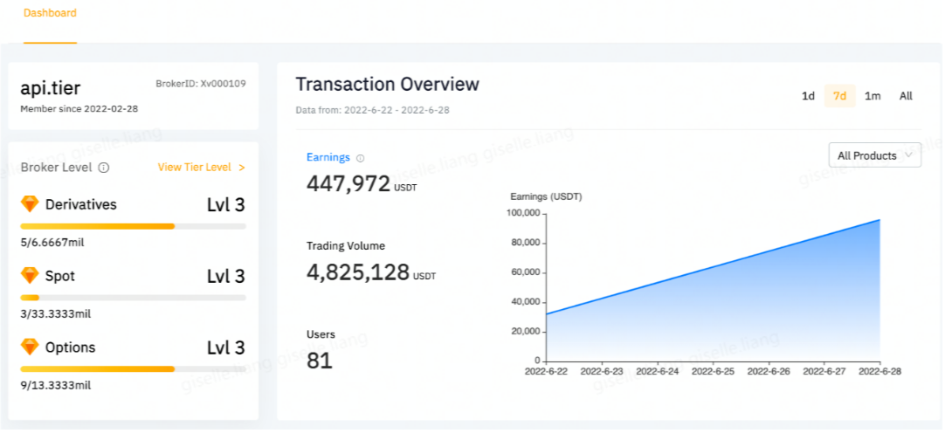Screen dimensions: 952x440
Task: Show the All time range data
Action: click(x=906, y=96)
